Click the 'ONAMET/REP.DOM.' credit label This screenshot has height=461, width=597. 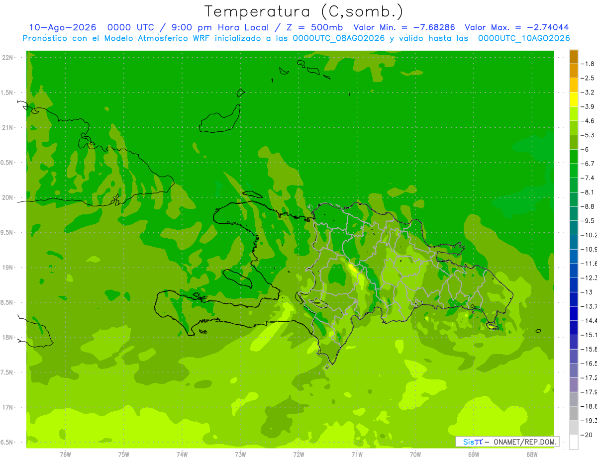click(x=524, y=442)
